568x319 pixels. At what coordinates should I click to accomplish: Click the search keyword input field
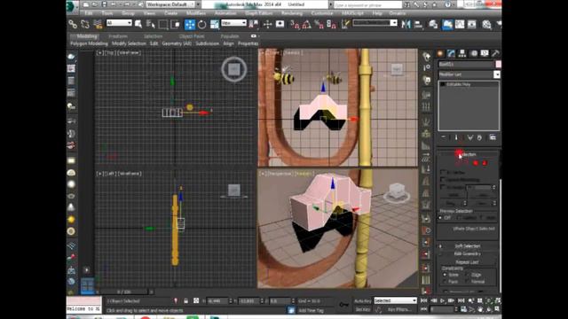point(367,4)
